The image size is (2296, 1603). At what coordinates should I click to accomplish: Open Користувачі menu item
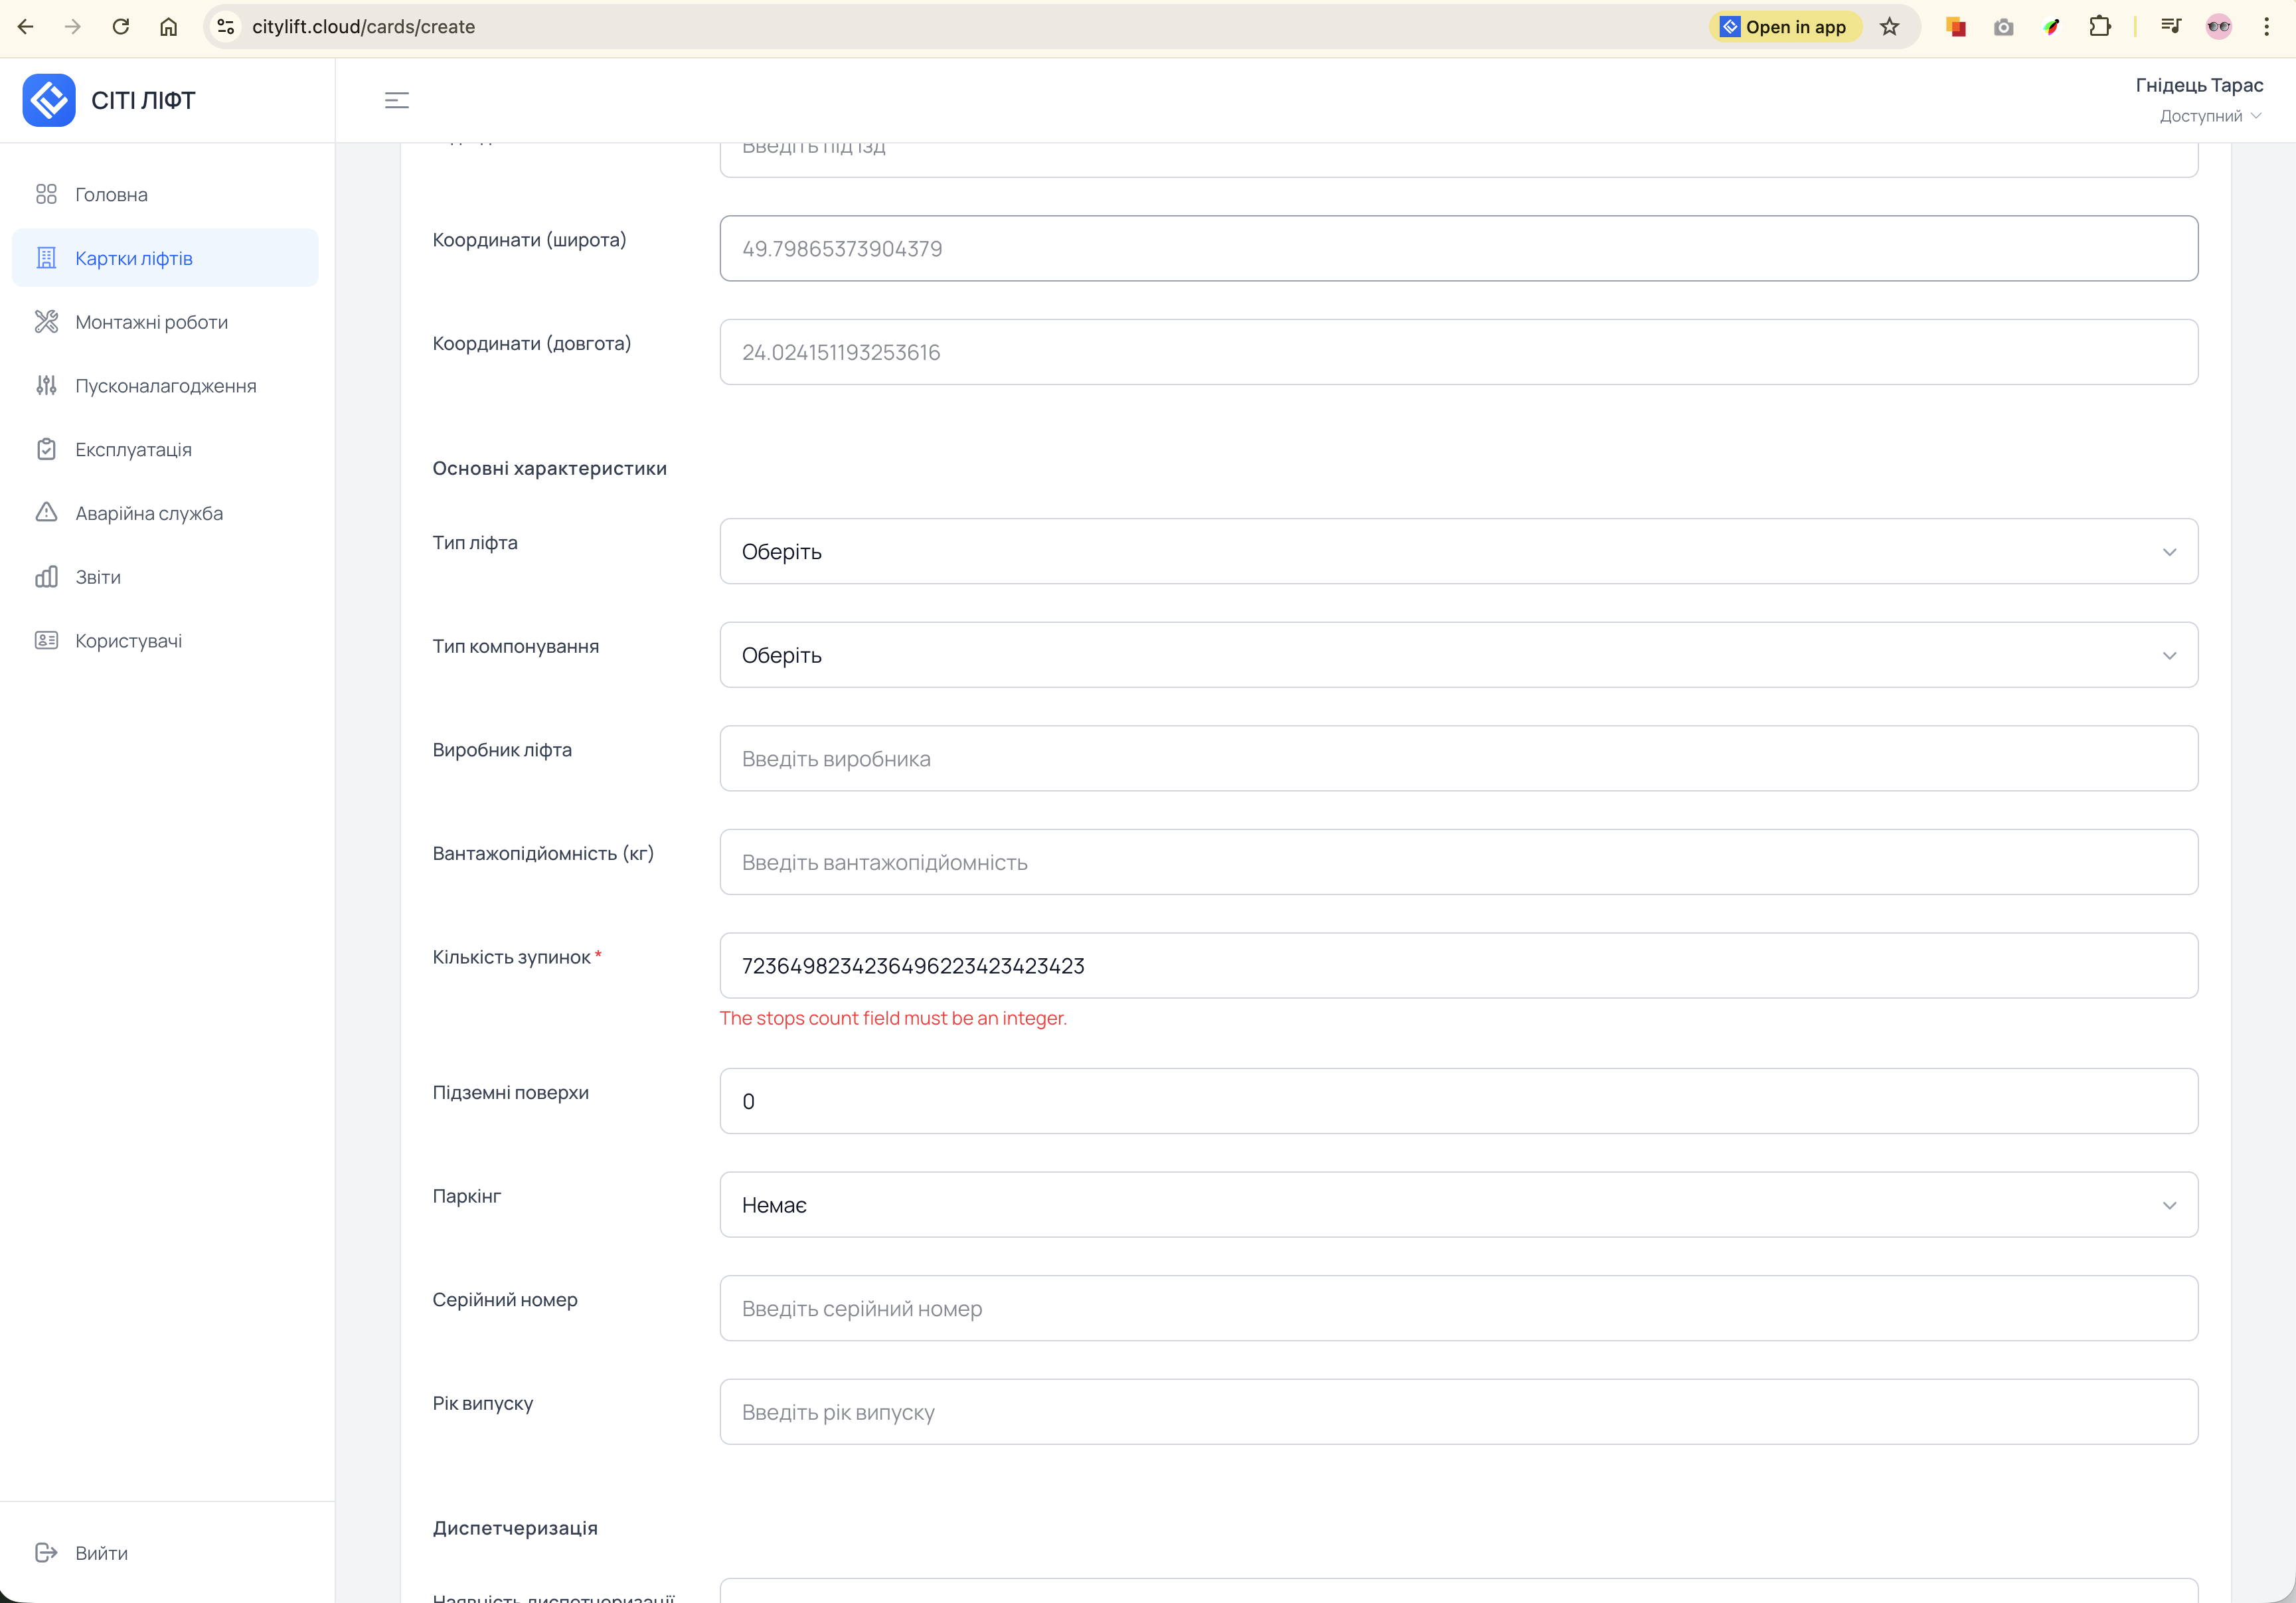128,640
